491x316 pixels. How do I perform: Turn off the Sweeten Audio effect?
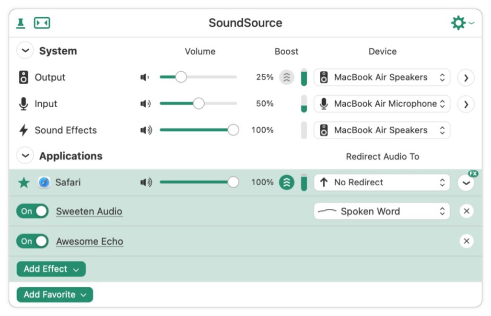tap(33, 211)
